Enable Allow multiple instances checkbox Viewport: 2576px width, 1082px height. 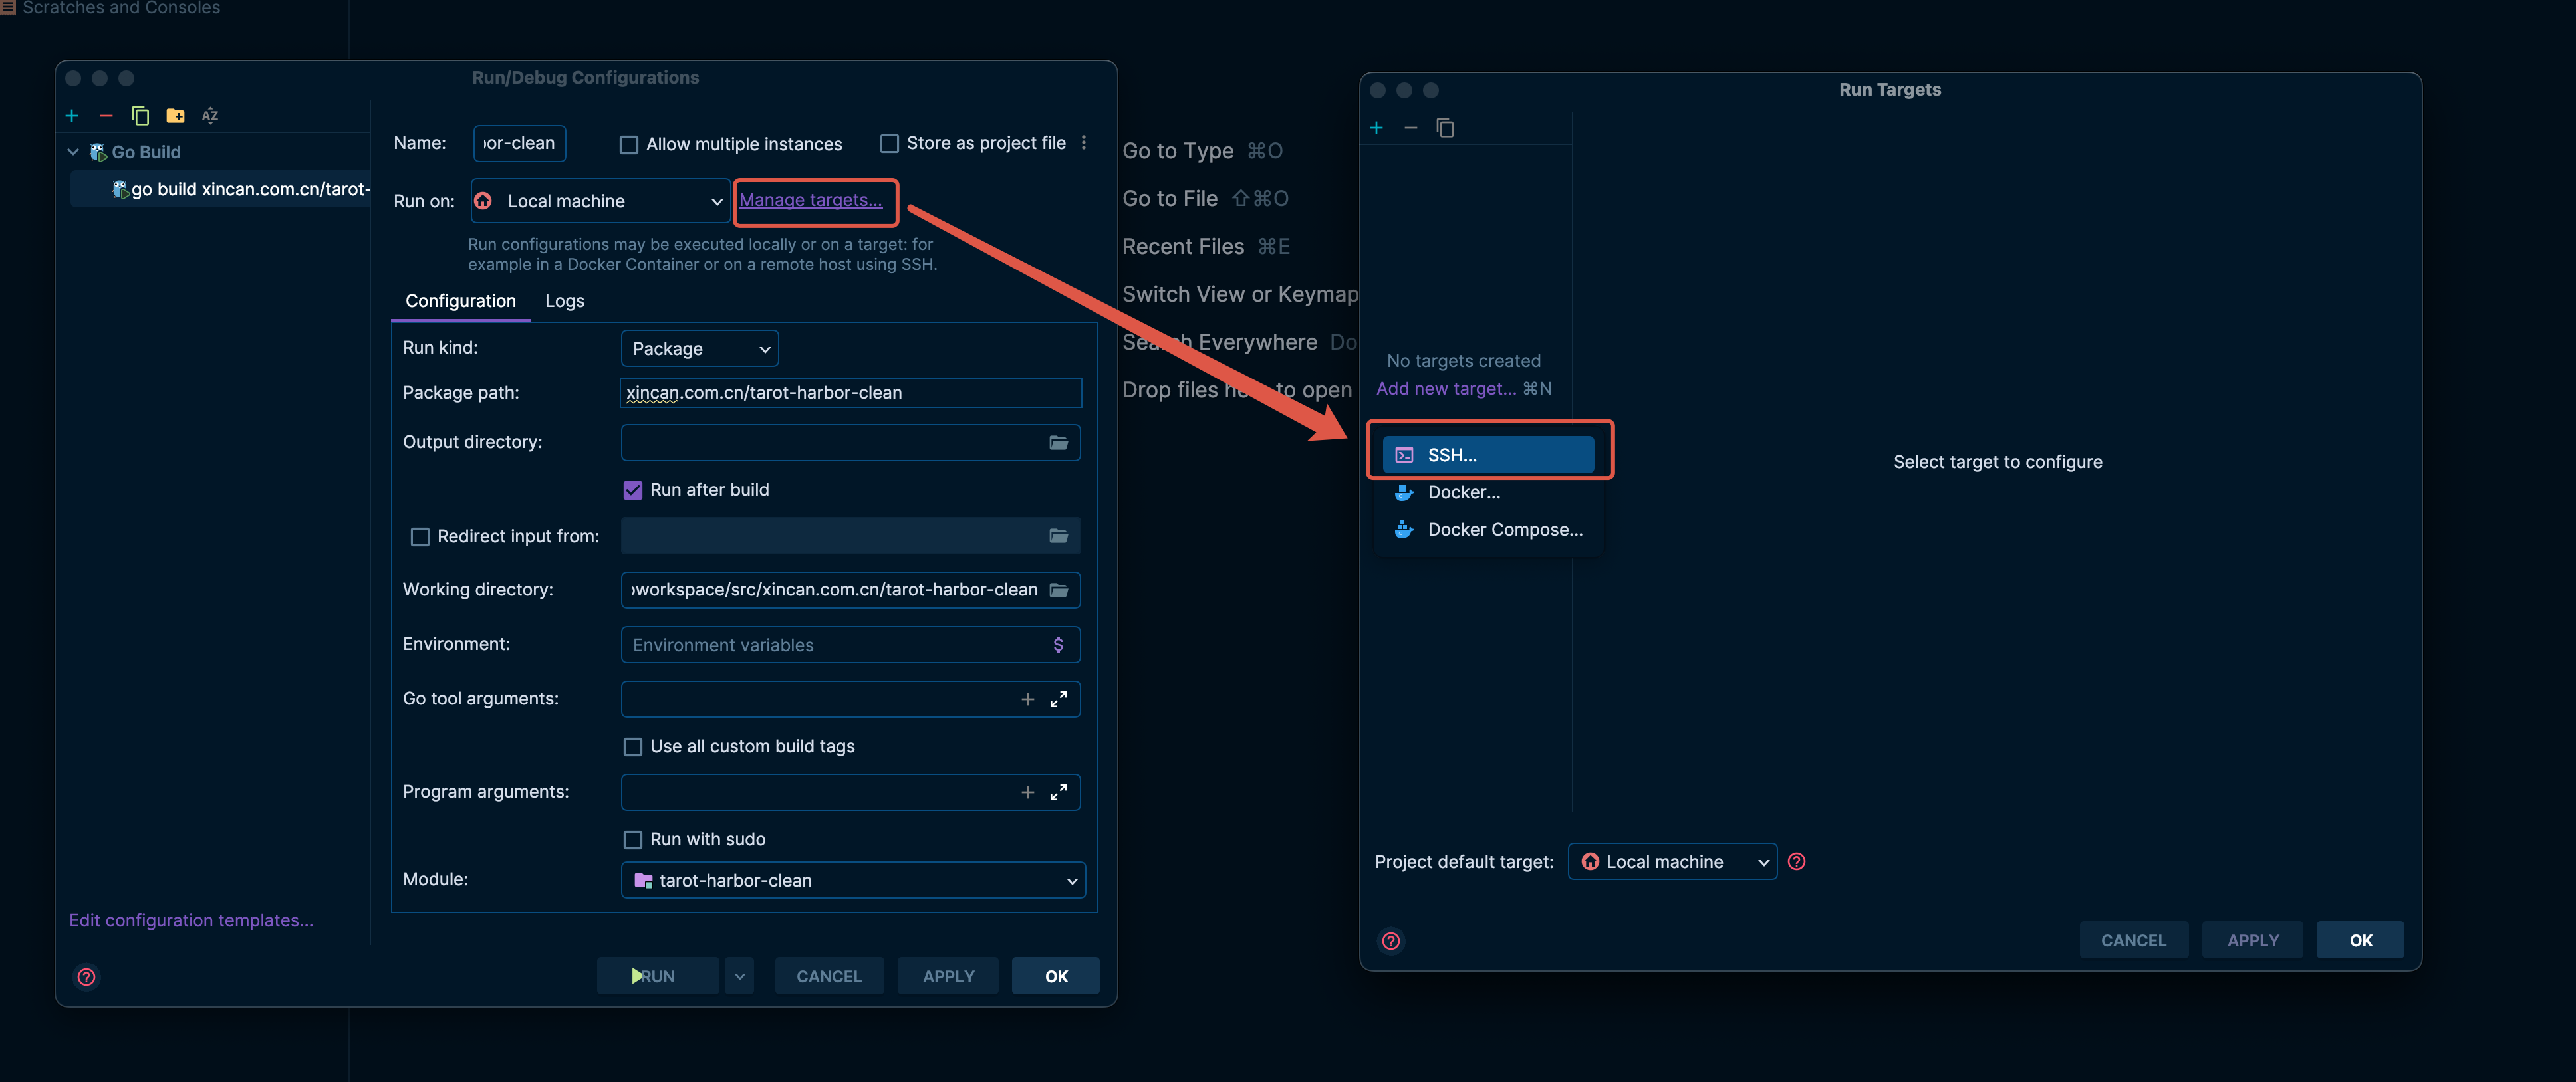(x=629, y=145)
